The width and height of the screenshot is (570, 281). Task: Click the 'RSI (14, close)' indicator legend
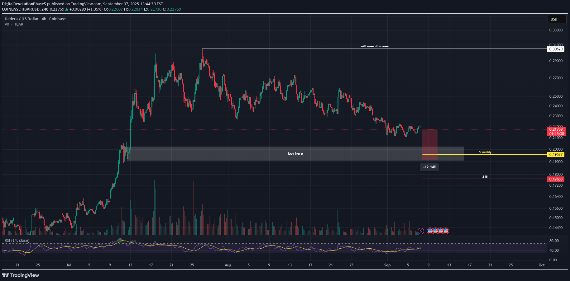pos(17,240)
